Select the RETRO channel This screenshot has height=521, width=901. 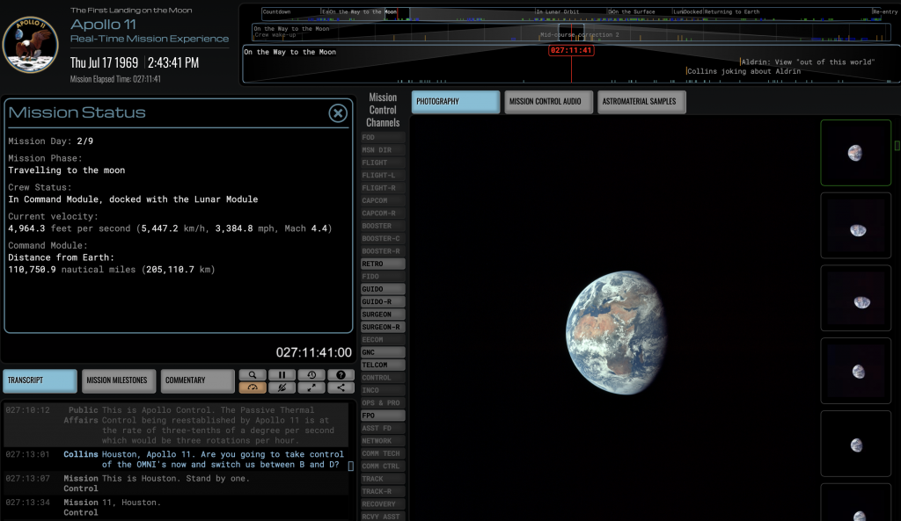tap(383, 264)
